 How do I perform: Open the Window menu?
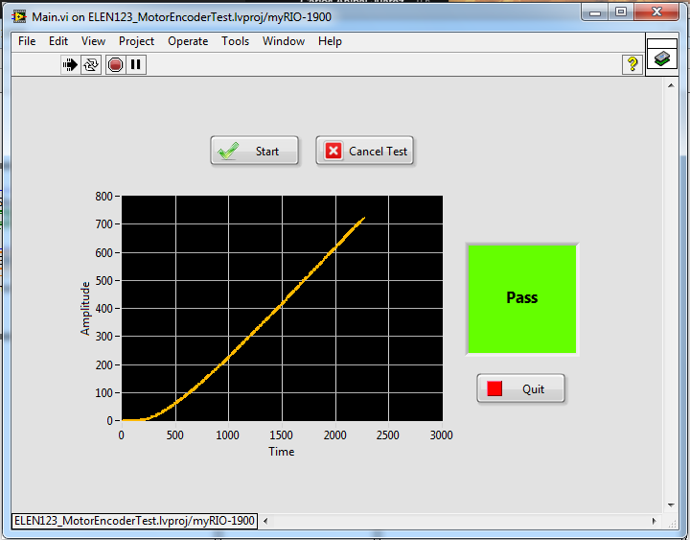[284, 41]
